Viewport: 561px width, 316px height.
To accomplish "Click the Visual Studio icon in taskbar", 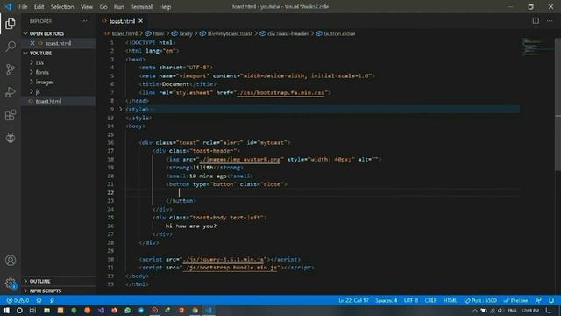I will pos(101,310).
